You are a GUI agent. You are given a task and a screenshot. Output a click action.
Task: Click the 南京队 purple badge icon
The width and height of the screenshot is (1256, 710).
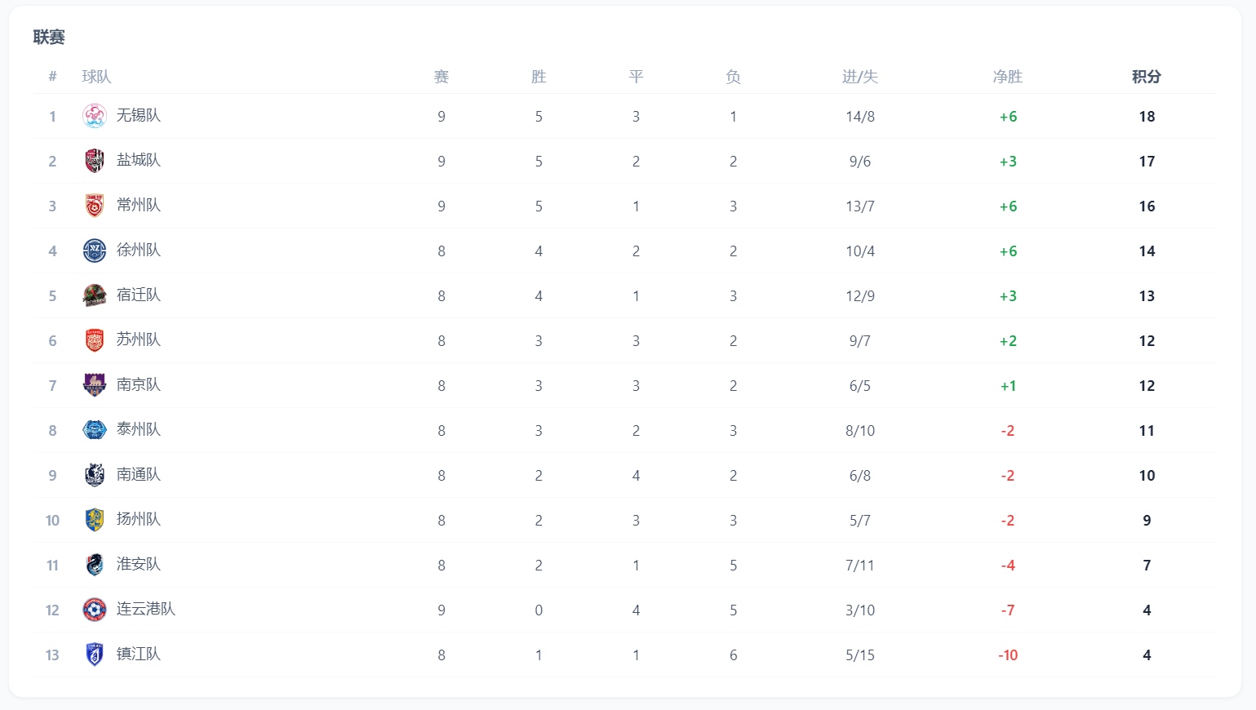click(95, 385)
